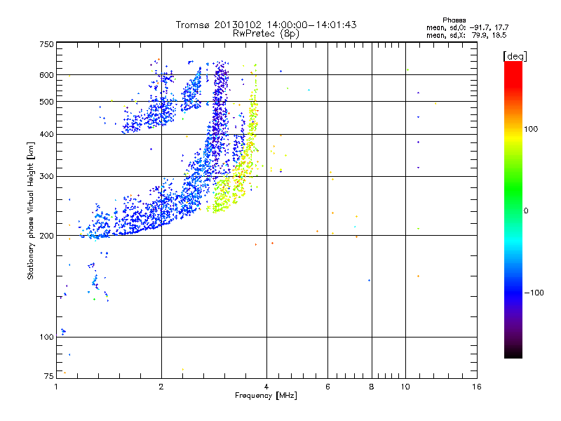
Task: Click the 'Stationary phase Virtual Height [km]' axis label
Action: 31,210
